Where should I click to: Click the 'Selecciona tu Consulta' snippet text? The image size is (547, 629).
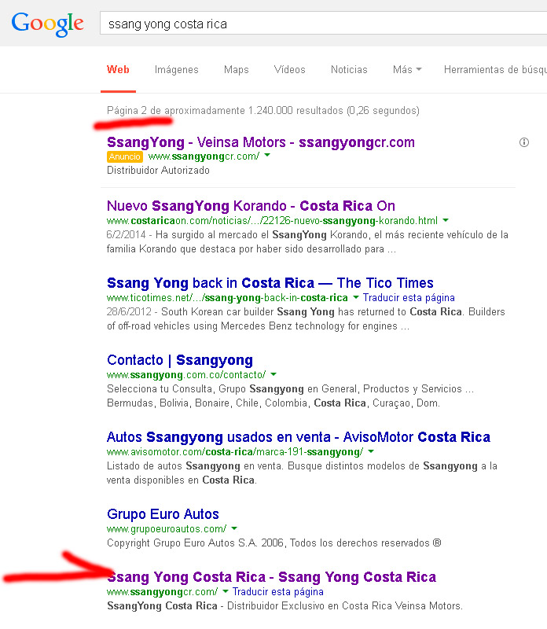coord(290,396)
